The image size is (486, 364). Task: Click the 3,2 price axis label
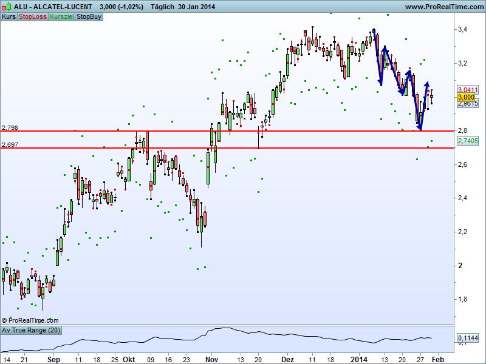pyautogui.click(x=463, y=63)
